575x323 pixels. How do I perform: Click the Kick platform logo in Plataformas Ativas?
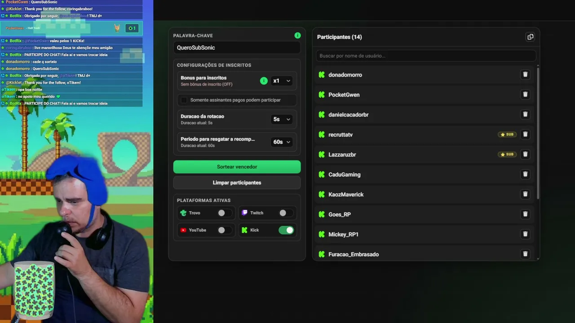[x=244, y=230]
